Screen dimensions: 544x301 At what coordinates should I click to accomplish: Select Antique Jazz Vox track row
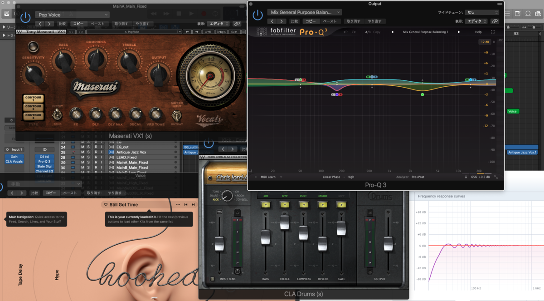pyautogui.click(x=120, y=152)
